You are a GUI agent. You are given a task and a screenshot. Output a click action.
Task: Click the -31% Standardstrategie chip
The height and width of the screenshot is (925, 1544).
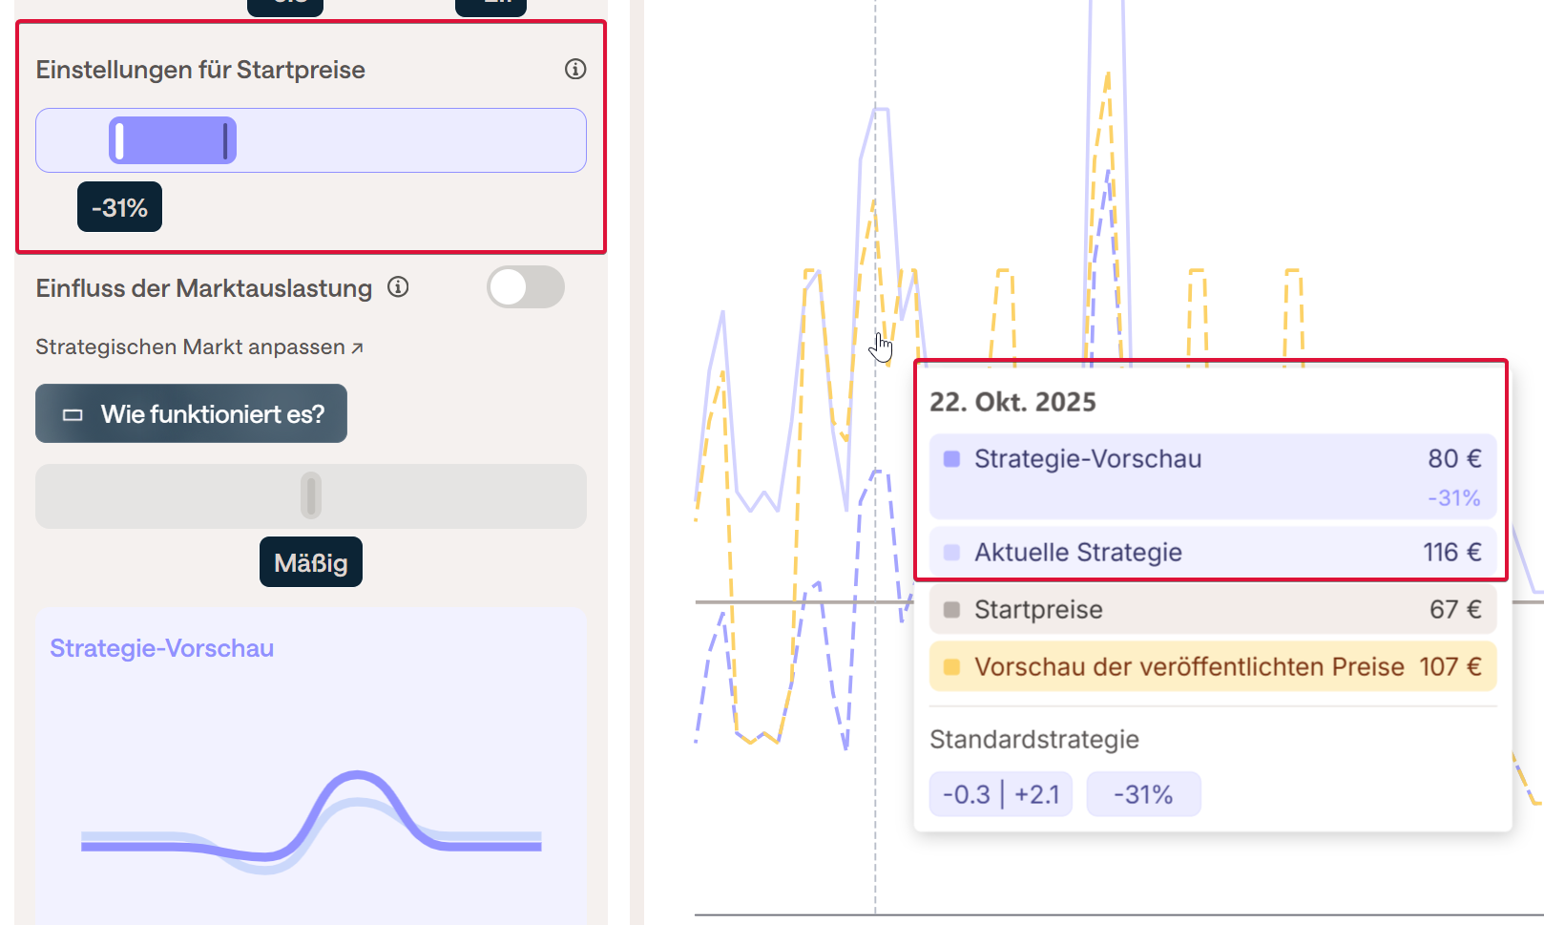[1143, 794]
